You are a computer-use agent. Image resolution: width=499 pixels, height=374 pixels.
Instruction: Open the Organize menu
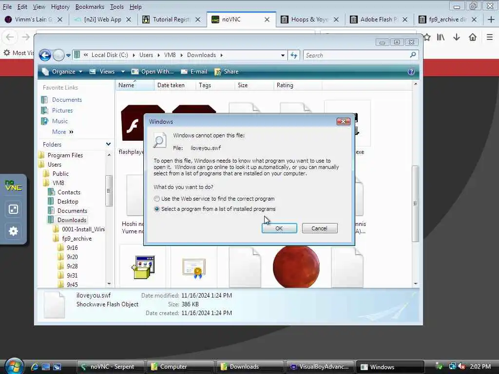63,72
